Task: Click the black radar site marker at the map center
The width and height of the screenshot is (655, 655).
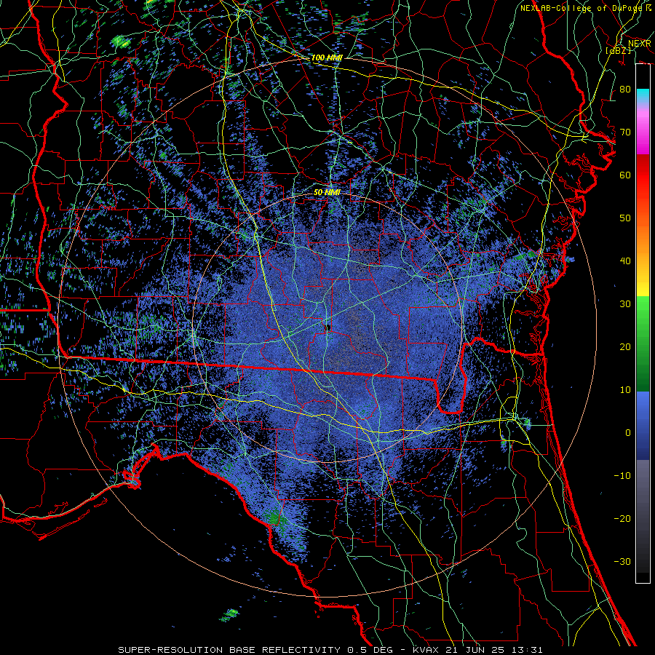Action: click(x=328, y=327)
